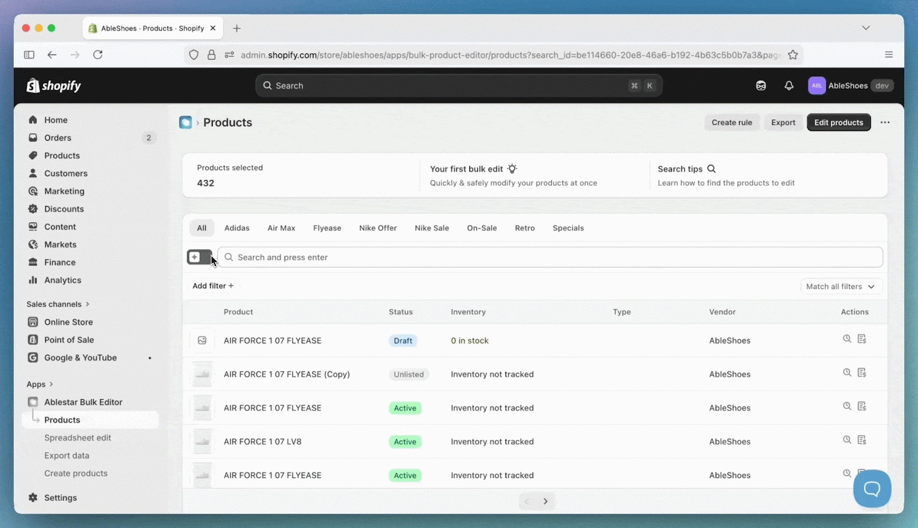Expand the Sales channels section
Viewport: 918px width, 528px height.
point(58,304)
